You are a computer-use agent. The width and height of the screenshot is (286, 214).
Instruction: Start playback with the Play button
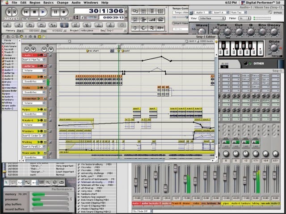[x=43, y=12]
